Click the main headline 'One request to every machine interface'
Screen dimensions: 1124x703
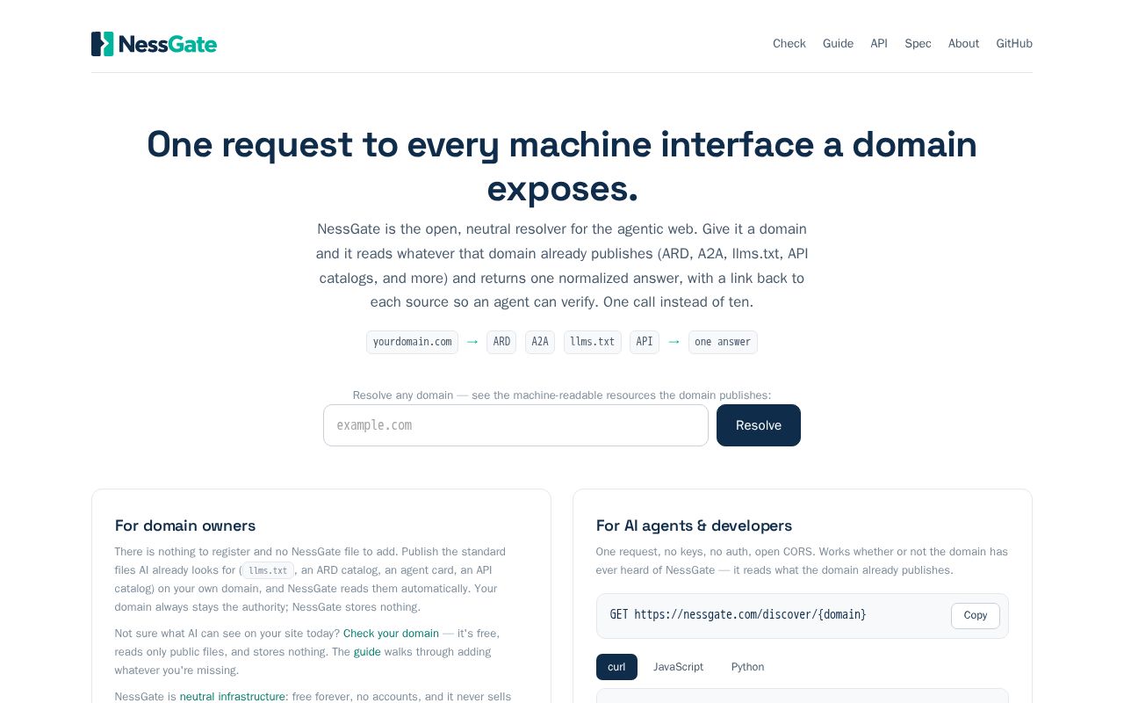click(x=562, y=166)
